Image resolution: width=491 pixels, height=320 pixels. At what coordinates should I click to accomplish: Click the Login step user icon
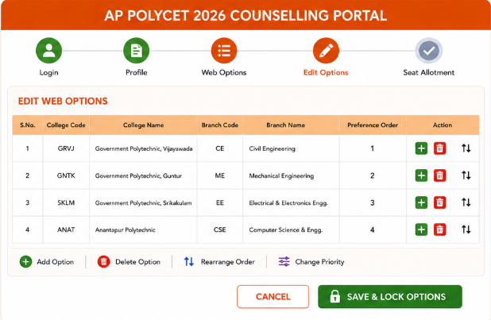tap(48, 50)
